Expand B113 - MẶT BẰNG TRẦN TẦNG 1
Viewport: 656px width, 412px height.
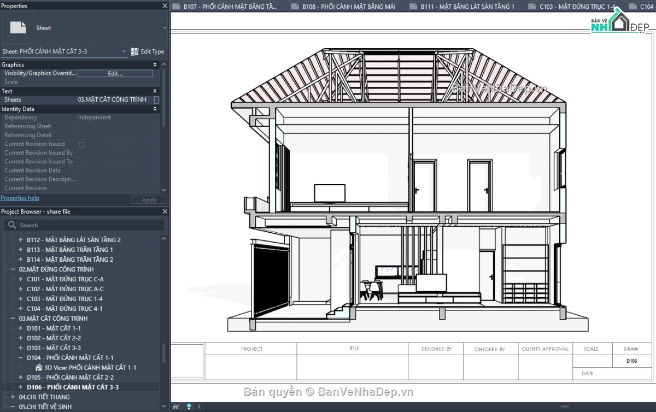pyautogui.click(x=21, y=250)
